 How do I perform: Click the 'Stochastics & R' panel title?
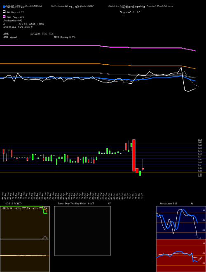click(x=168, y=204)
